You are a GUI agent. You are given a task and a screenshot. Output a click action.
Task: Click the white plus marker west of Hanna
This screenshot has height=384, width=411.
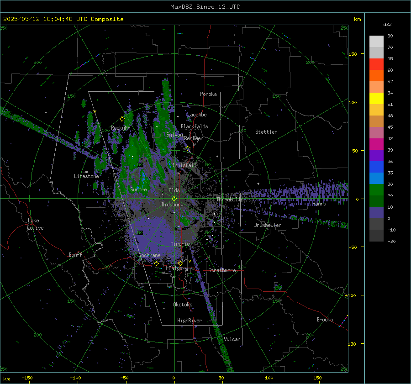click(258, 184)
